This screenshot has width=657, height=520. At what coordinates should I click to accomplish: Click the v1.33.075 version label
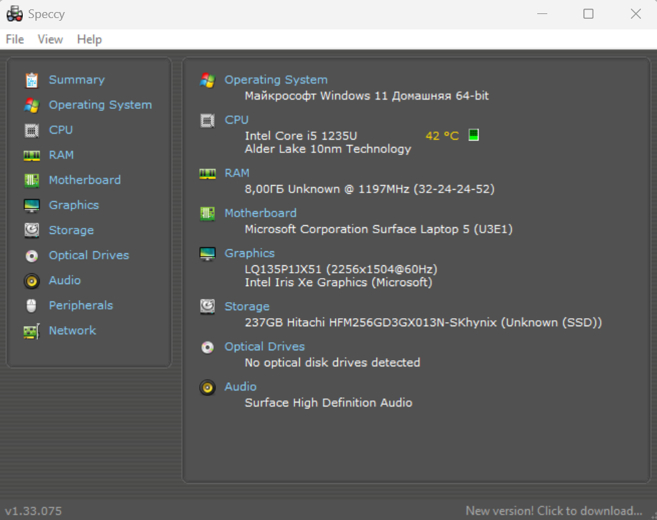point(33,511)
